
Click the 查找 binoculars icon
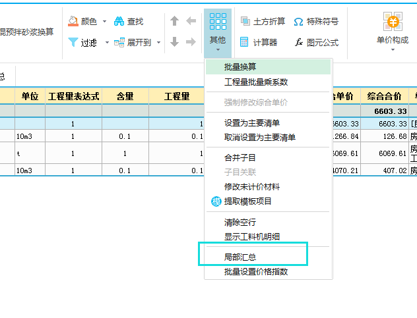(119, 21)
